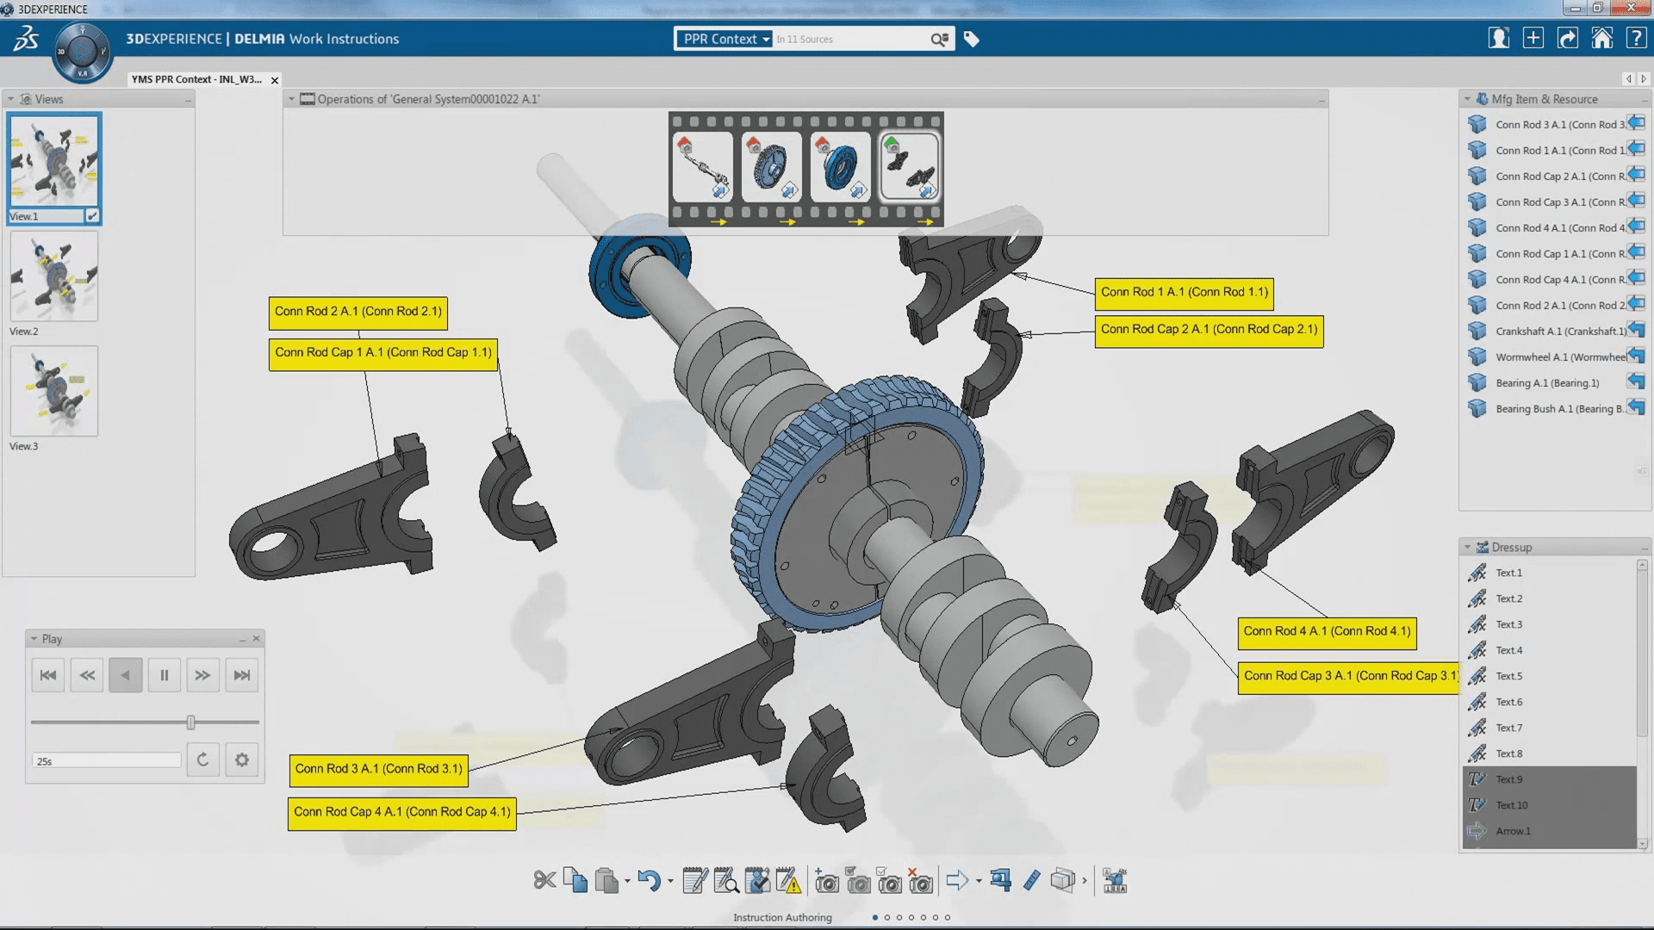Click the 3D annotation dressup icon
The width and height of the screenshot is (1654, 930).
point(1116,880)
